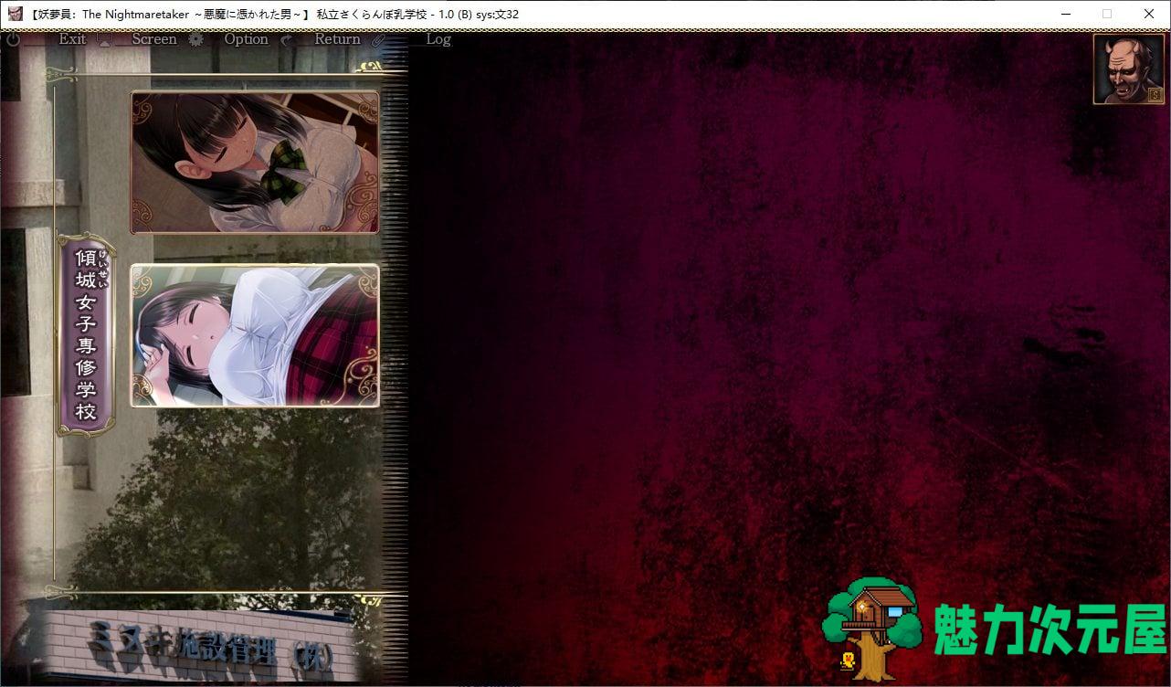The image size is (1171, 687).
Task: Click the power icon beside Exit
Action: pyautogui.click(x=13, y=39)
